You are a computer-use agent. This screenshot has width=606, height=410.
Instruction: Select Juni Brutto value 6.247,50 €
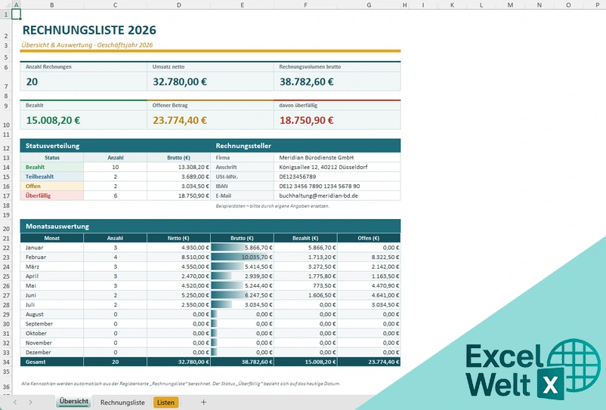pyautogui.click(x=242, y=295)
